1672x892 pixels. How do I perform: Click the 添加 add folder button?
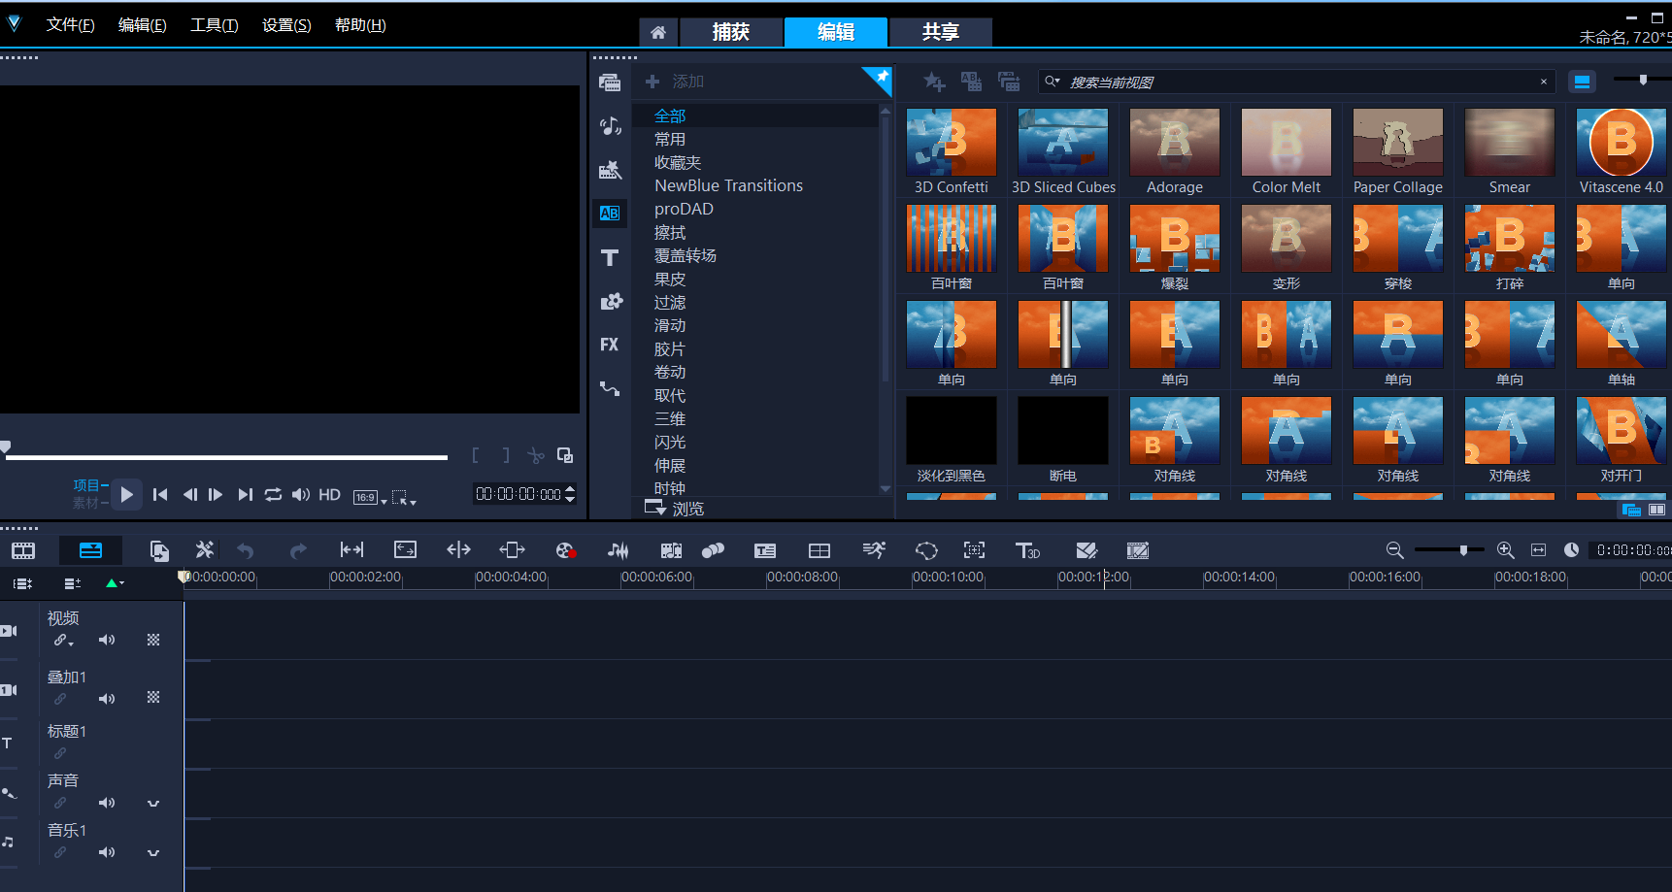[x=676, y=82]
